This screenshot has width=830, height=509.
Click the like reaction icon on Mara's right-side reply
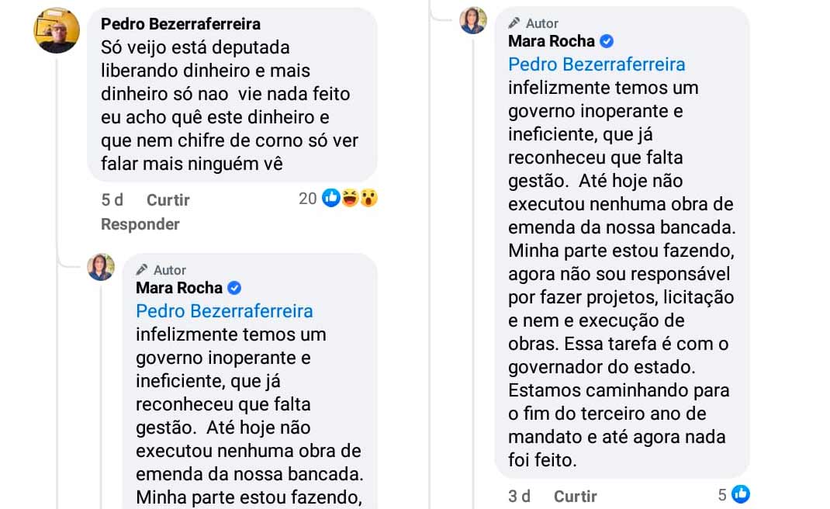pos(742,495)
